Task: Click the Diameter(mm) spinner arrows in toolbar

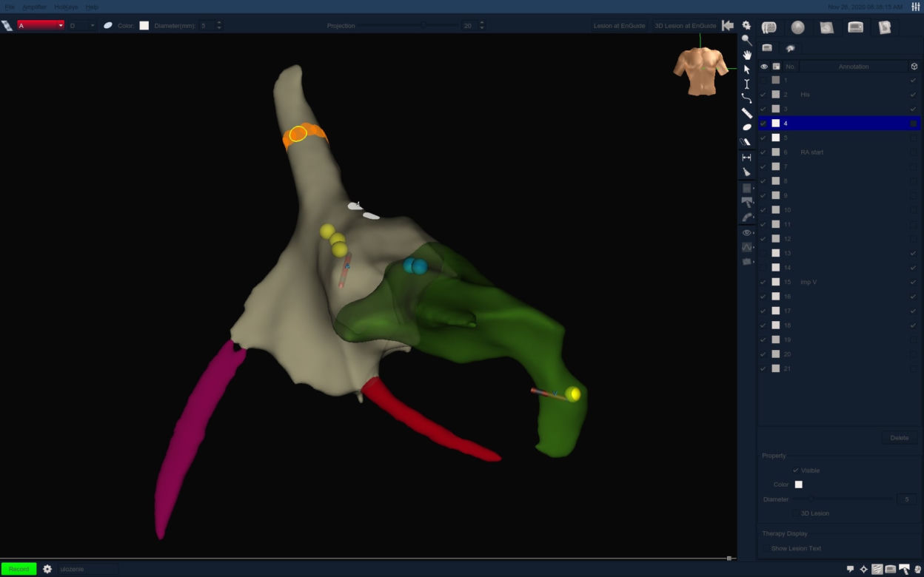Action: pos(219,25)
